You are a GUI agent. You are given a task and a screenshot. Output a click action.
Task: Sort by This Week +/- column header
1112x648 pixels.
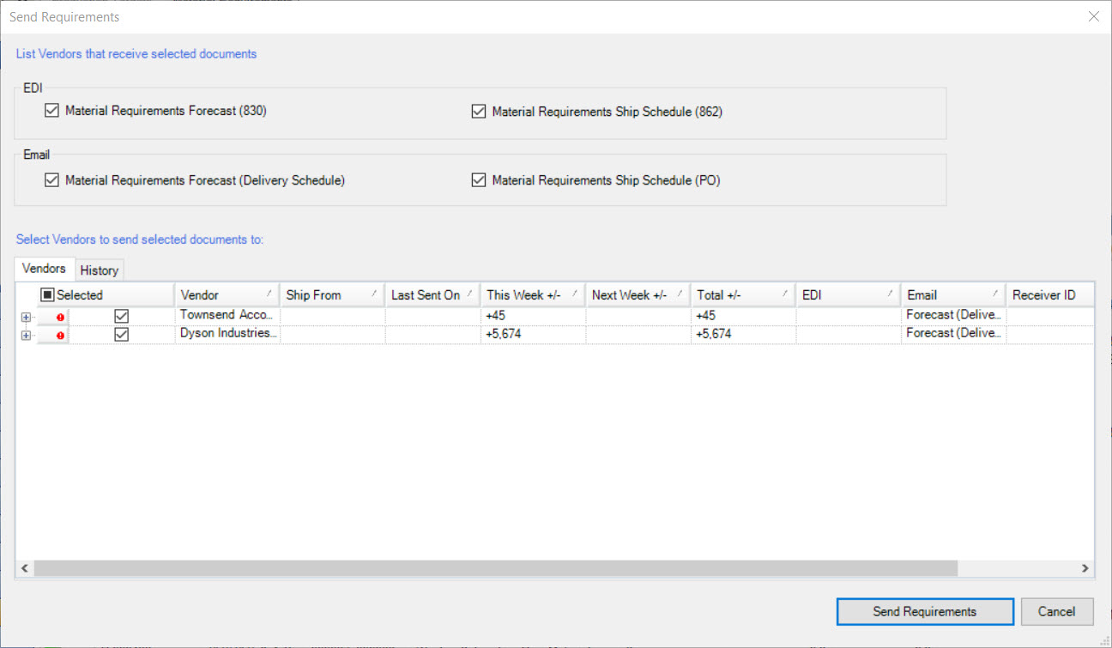(x=533, y=295)
